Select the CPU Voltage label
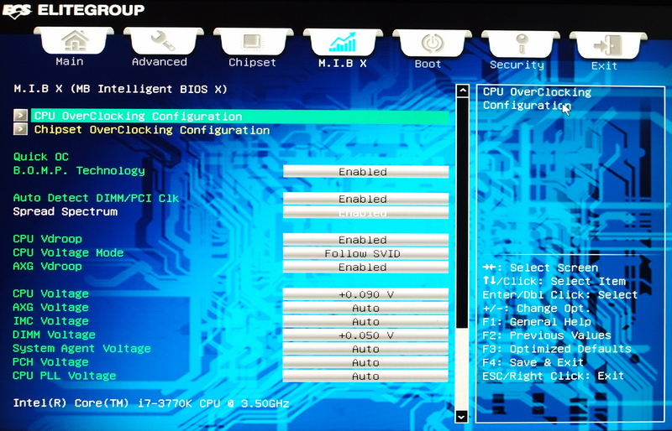672x431 pixels. click(51, 293)
